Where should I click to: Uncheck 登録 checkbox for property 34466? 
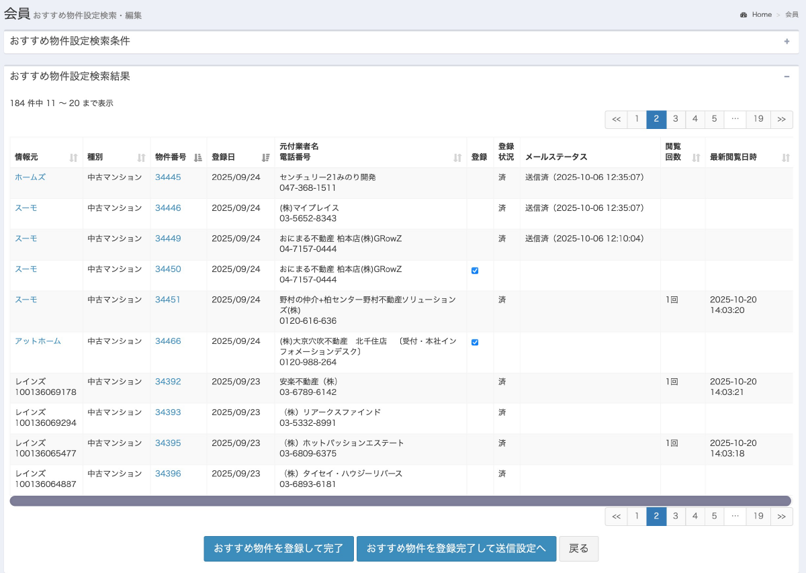pos(475,343)
